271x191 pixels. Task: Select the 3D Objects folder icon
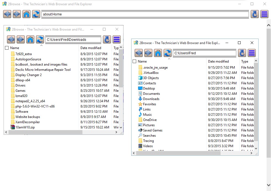pos(140,78)
